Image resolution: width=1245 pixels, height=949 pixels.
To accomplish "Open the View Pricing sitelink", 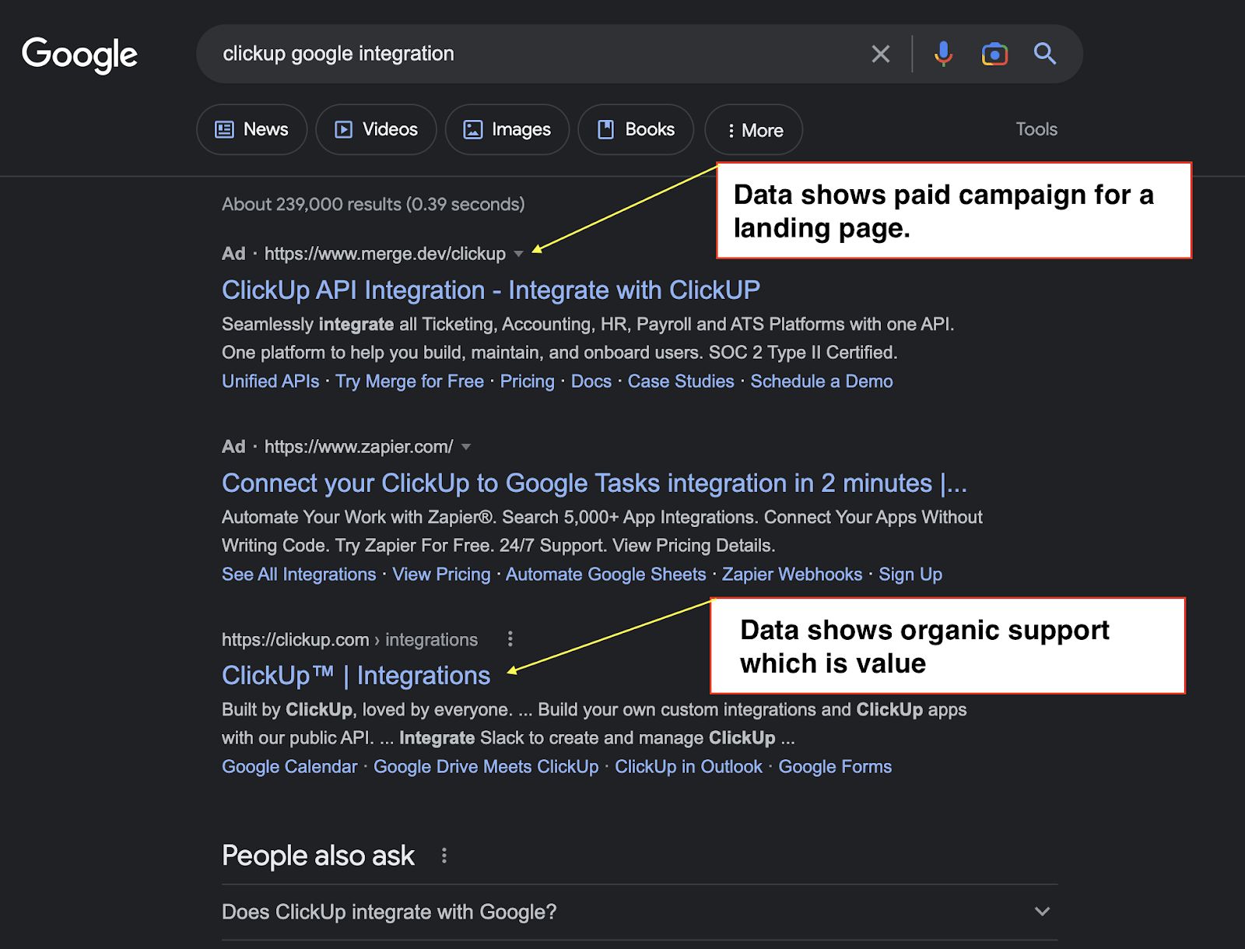I will tap(442, 575).
